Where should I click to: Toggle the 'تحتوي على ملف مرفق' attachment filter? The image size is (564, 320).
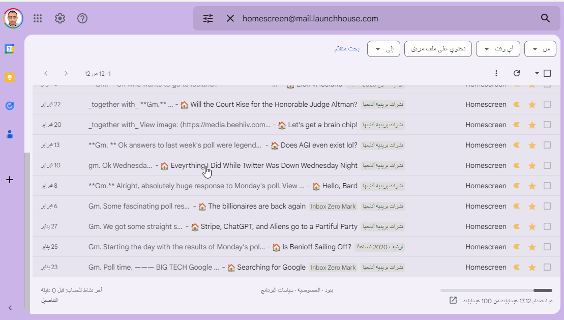point(438,49)
